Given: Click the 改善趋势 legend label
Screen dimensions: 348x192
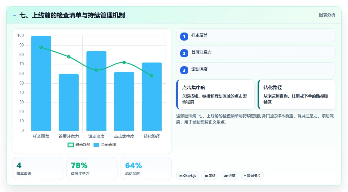Looking at the screenshot, I should click(x=83, y=145).
